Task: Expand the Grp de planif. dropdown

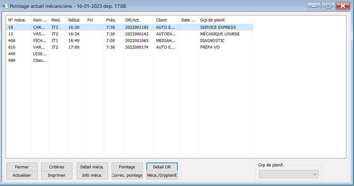Action: pyautogui.click(x=288, y=174)
